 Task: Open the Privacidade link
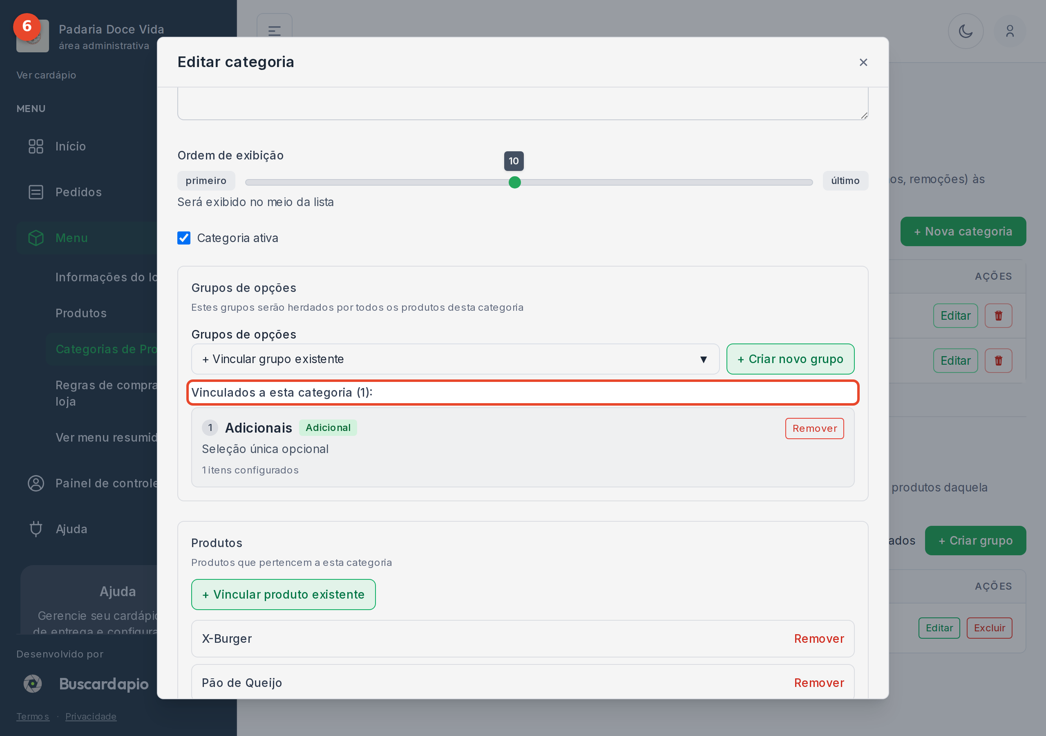[91, 716]
